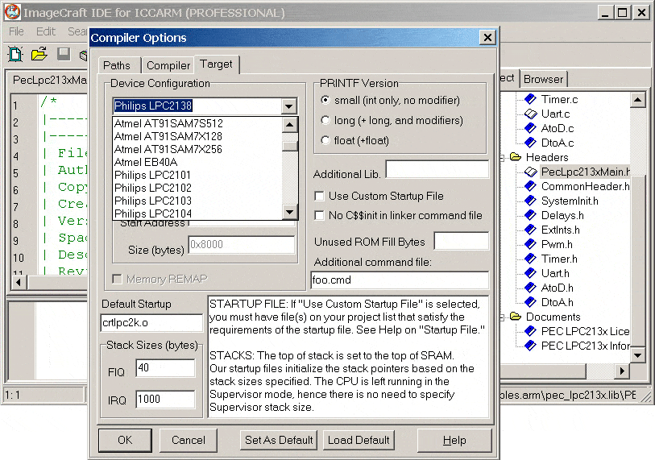Click the IRQ stack size field
The width and height of the screenshot is (655, 460).
pos(165,399)
